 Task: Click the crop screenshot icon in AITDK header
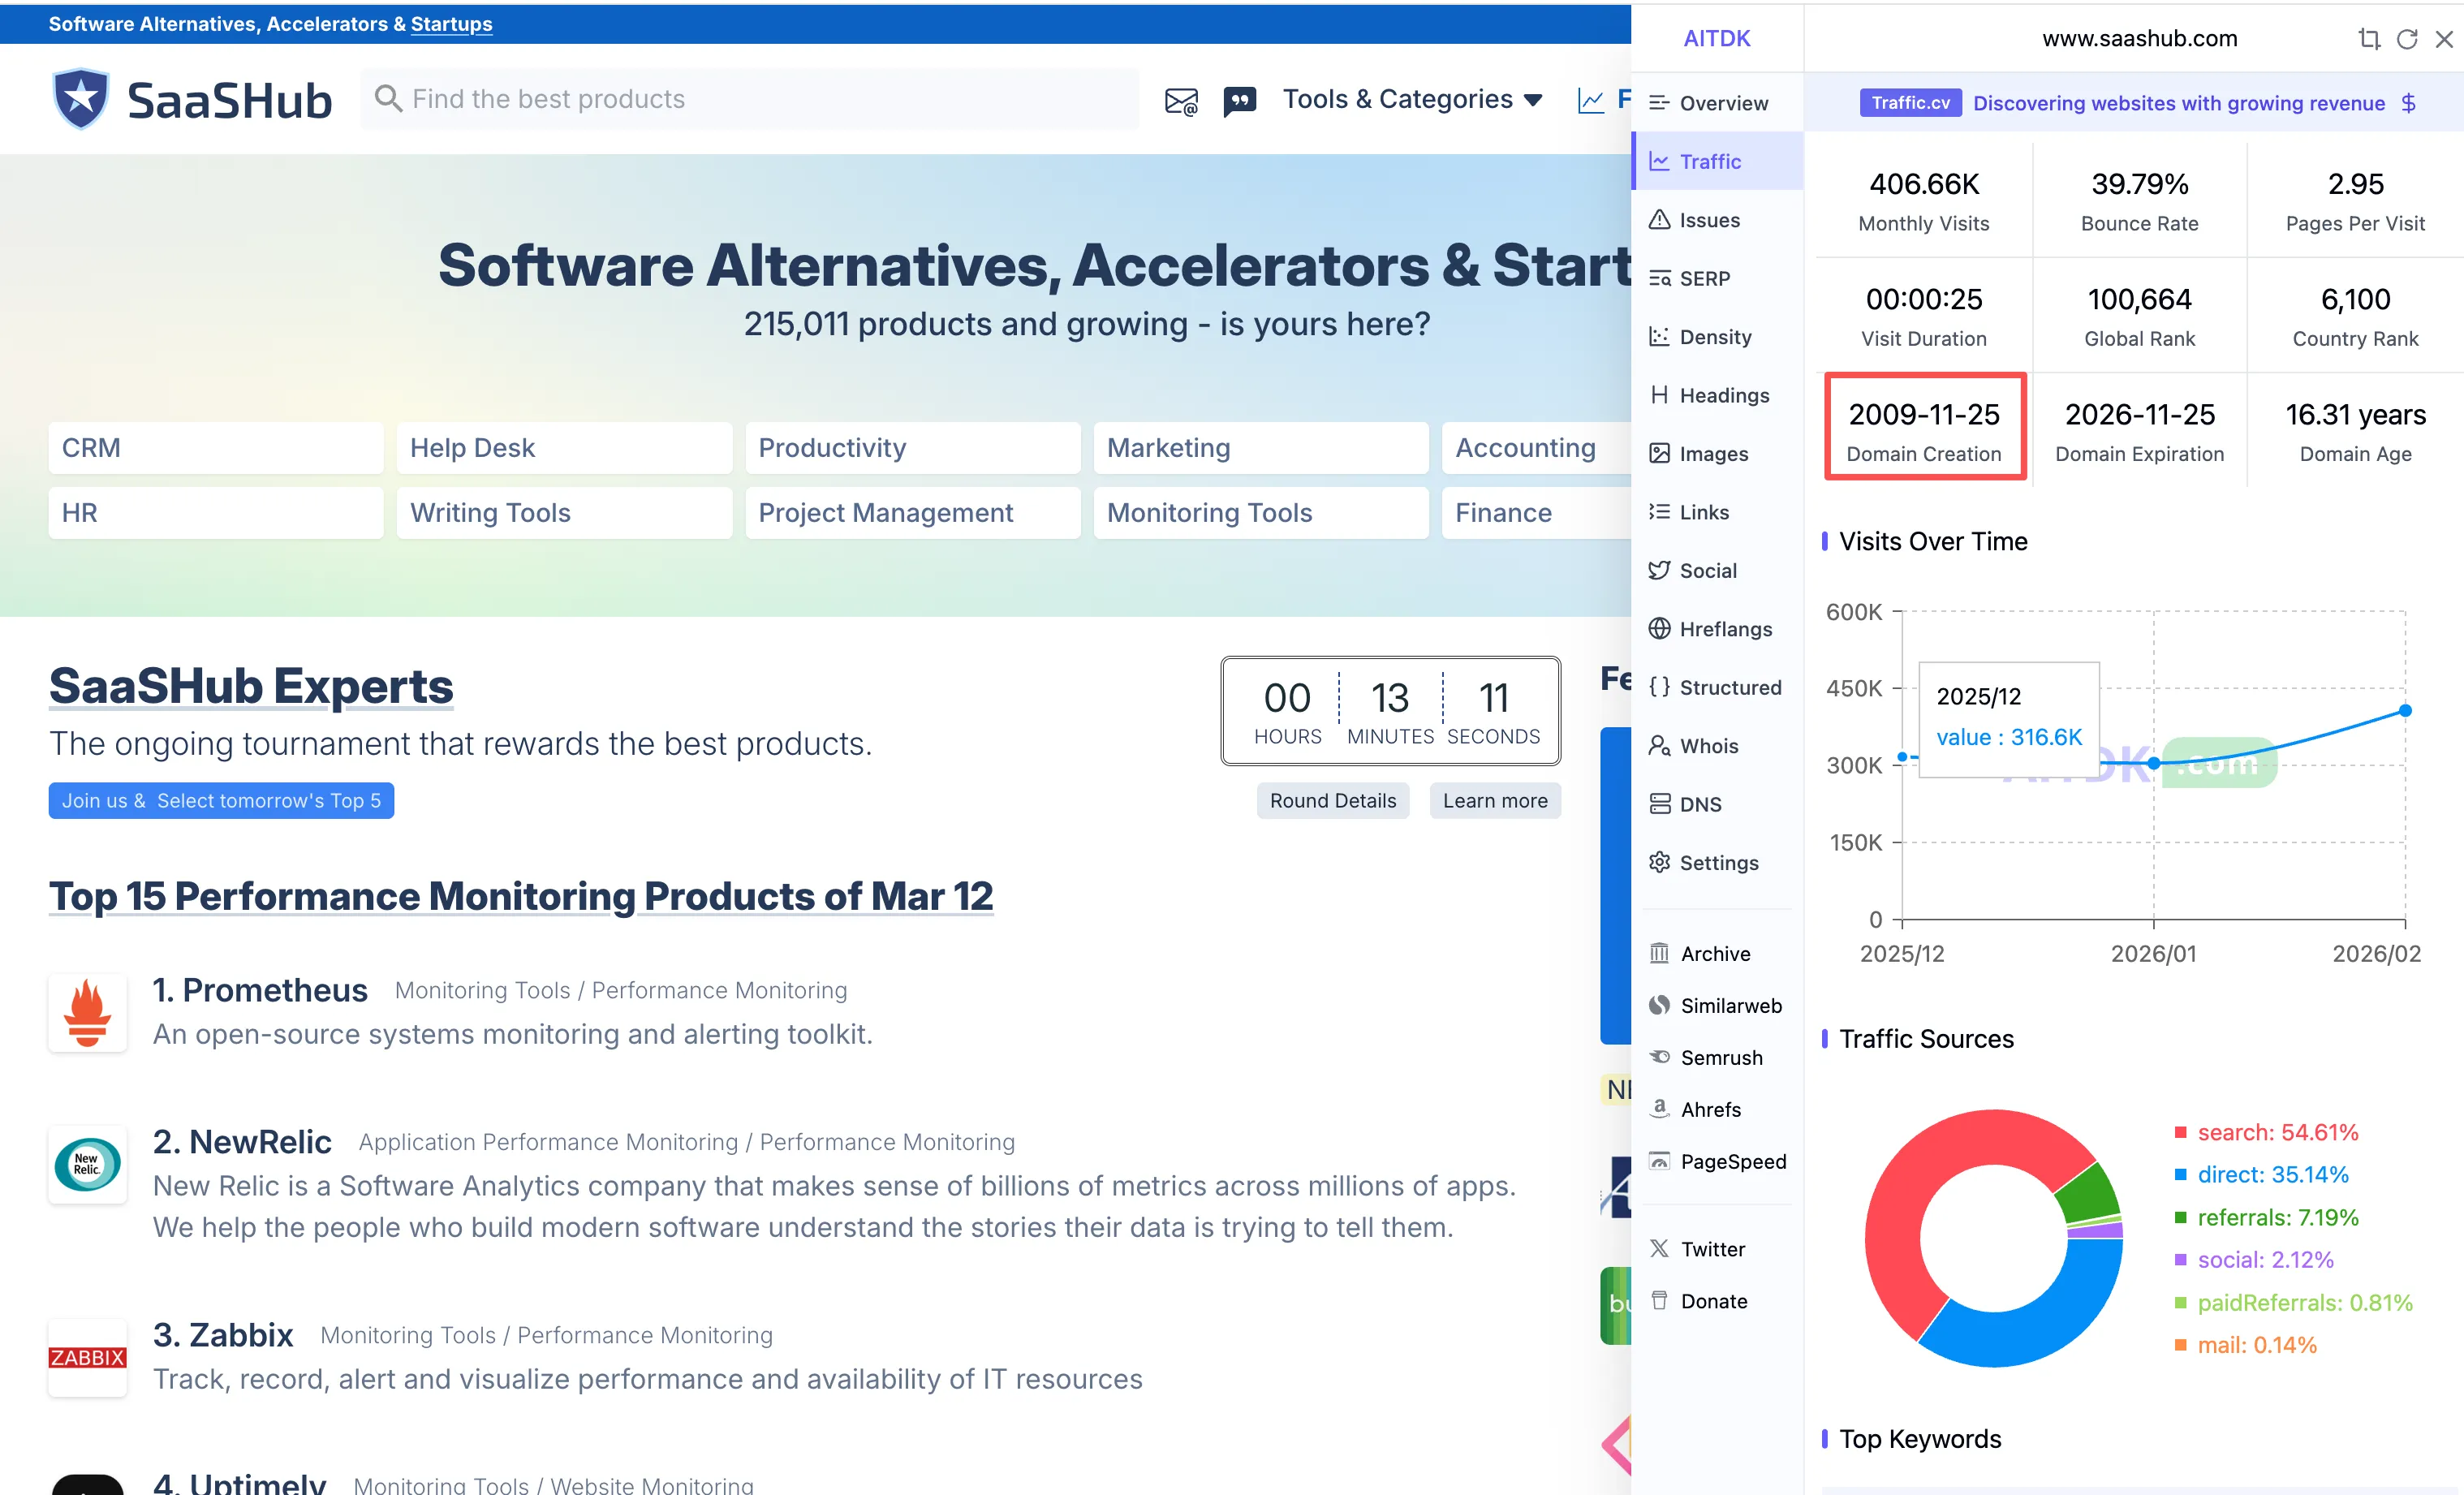point(2368,39)
